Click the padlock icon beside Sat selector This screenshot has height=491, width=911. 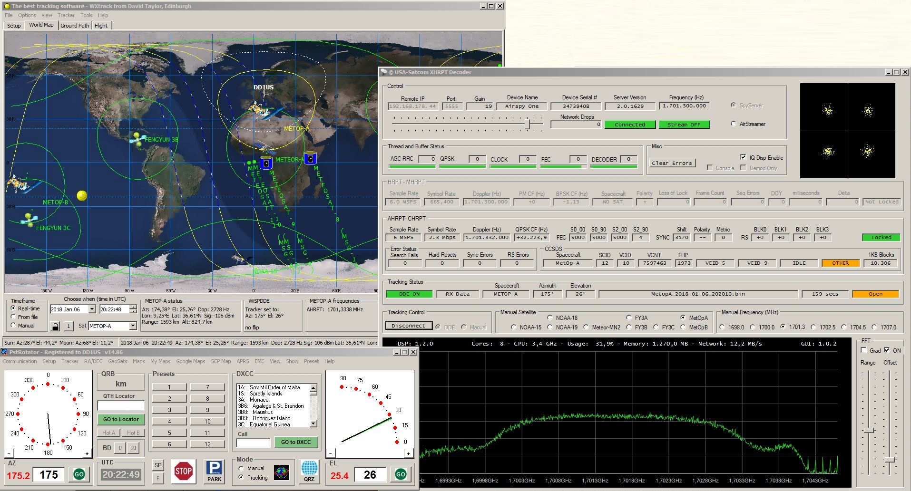(x=55, y=326)
